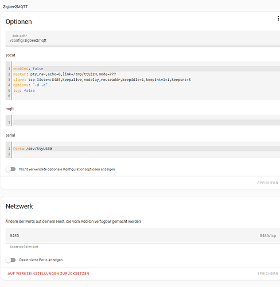280x287 pixels.
Task: Toggle unused optional configuration options display
Action: 11,169
